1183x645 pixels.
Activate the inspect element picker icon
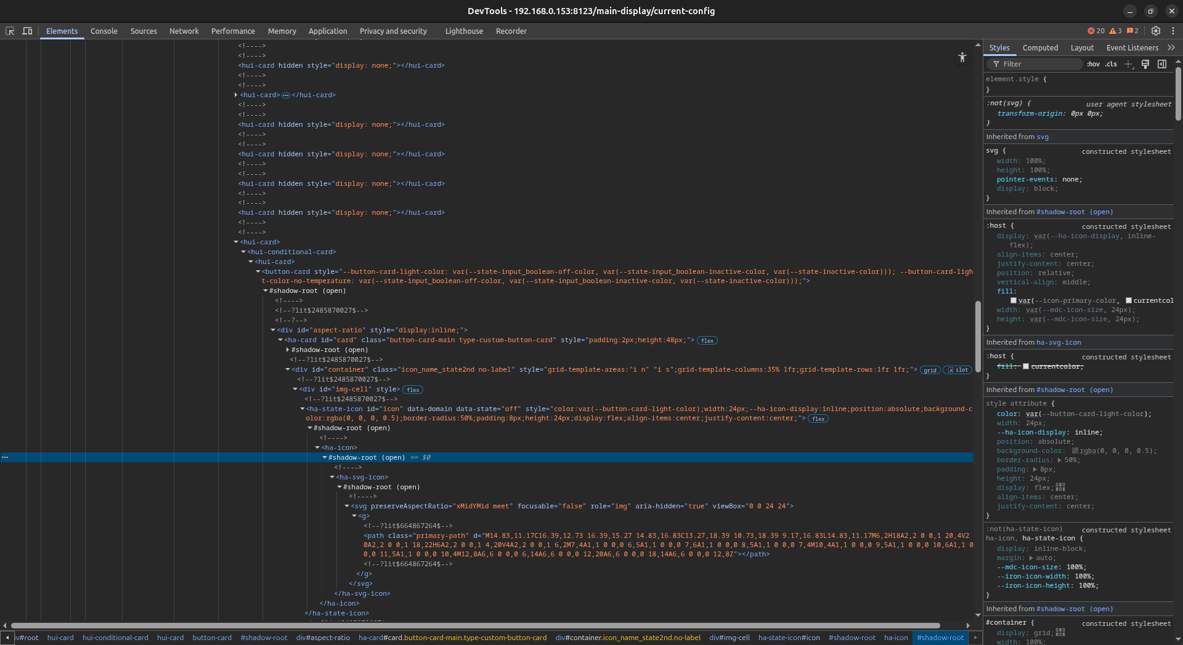pos(10,31)
